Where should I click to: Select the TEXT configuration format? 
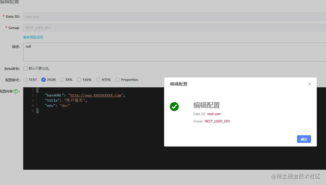(25, 79)
